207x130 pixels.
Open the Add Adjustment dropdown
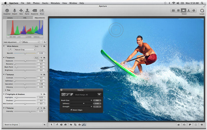pyautogui.click(x=12, y=42)
